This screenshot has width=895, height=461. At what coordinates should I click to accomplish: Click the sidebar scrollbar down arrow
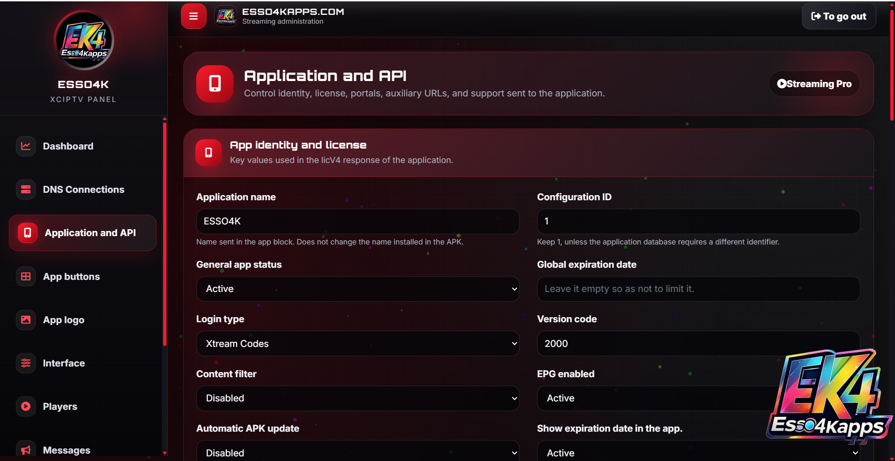coord(165,453)
